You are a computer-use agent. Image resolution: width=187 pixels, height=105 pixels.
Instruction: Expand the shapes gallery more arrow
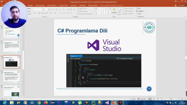tap(110, 14)
